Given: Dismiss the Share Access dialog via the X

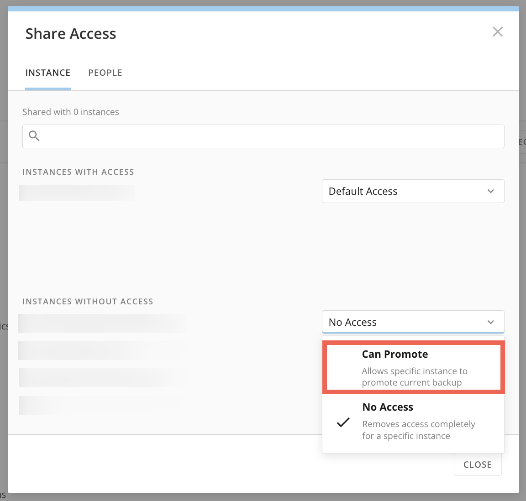Looking at the screenshot, I should (497, 31).
